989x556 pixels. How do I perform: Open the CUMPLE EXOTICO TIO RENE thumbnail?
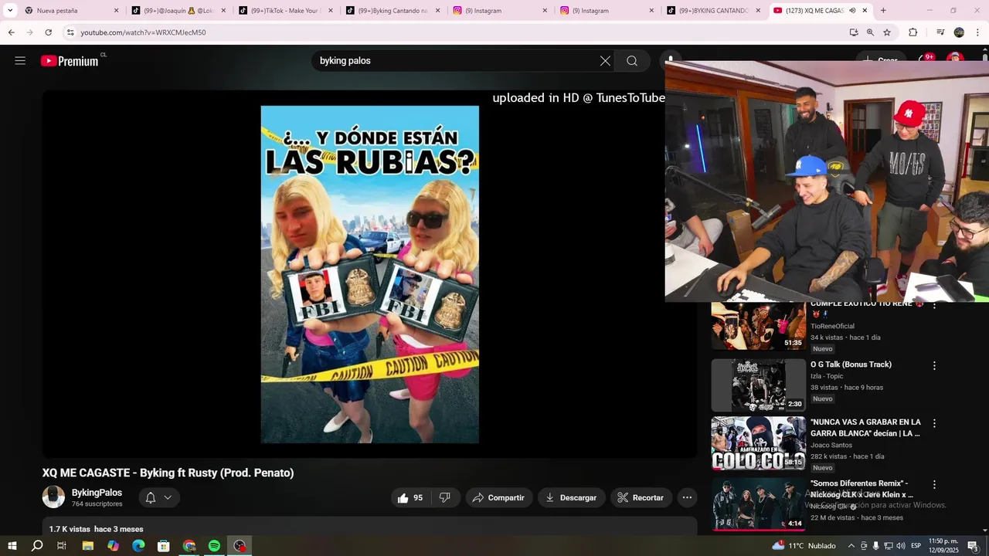[759, 326]
